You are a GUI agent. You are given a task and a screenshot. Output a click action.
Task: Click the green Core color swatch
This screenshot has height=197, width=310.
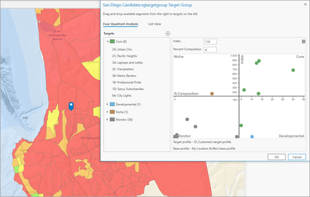point(112,42)
